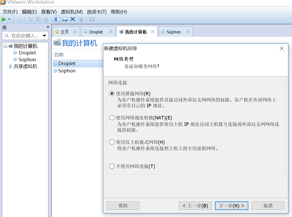This screenshot has height=217, width=292.
Task: Select 我的计算机 in the library tree
Action: tap(26, 46)
